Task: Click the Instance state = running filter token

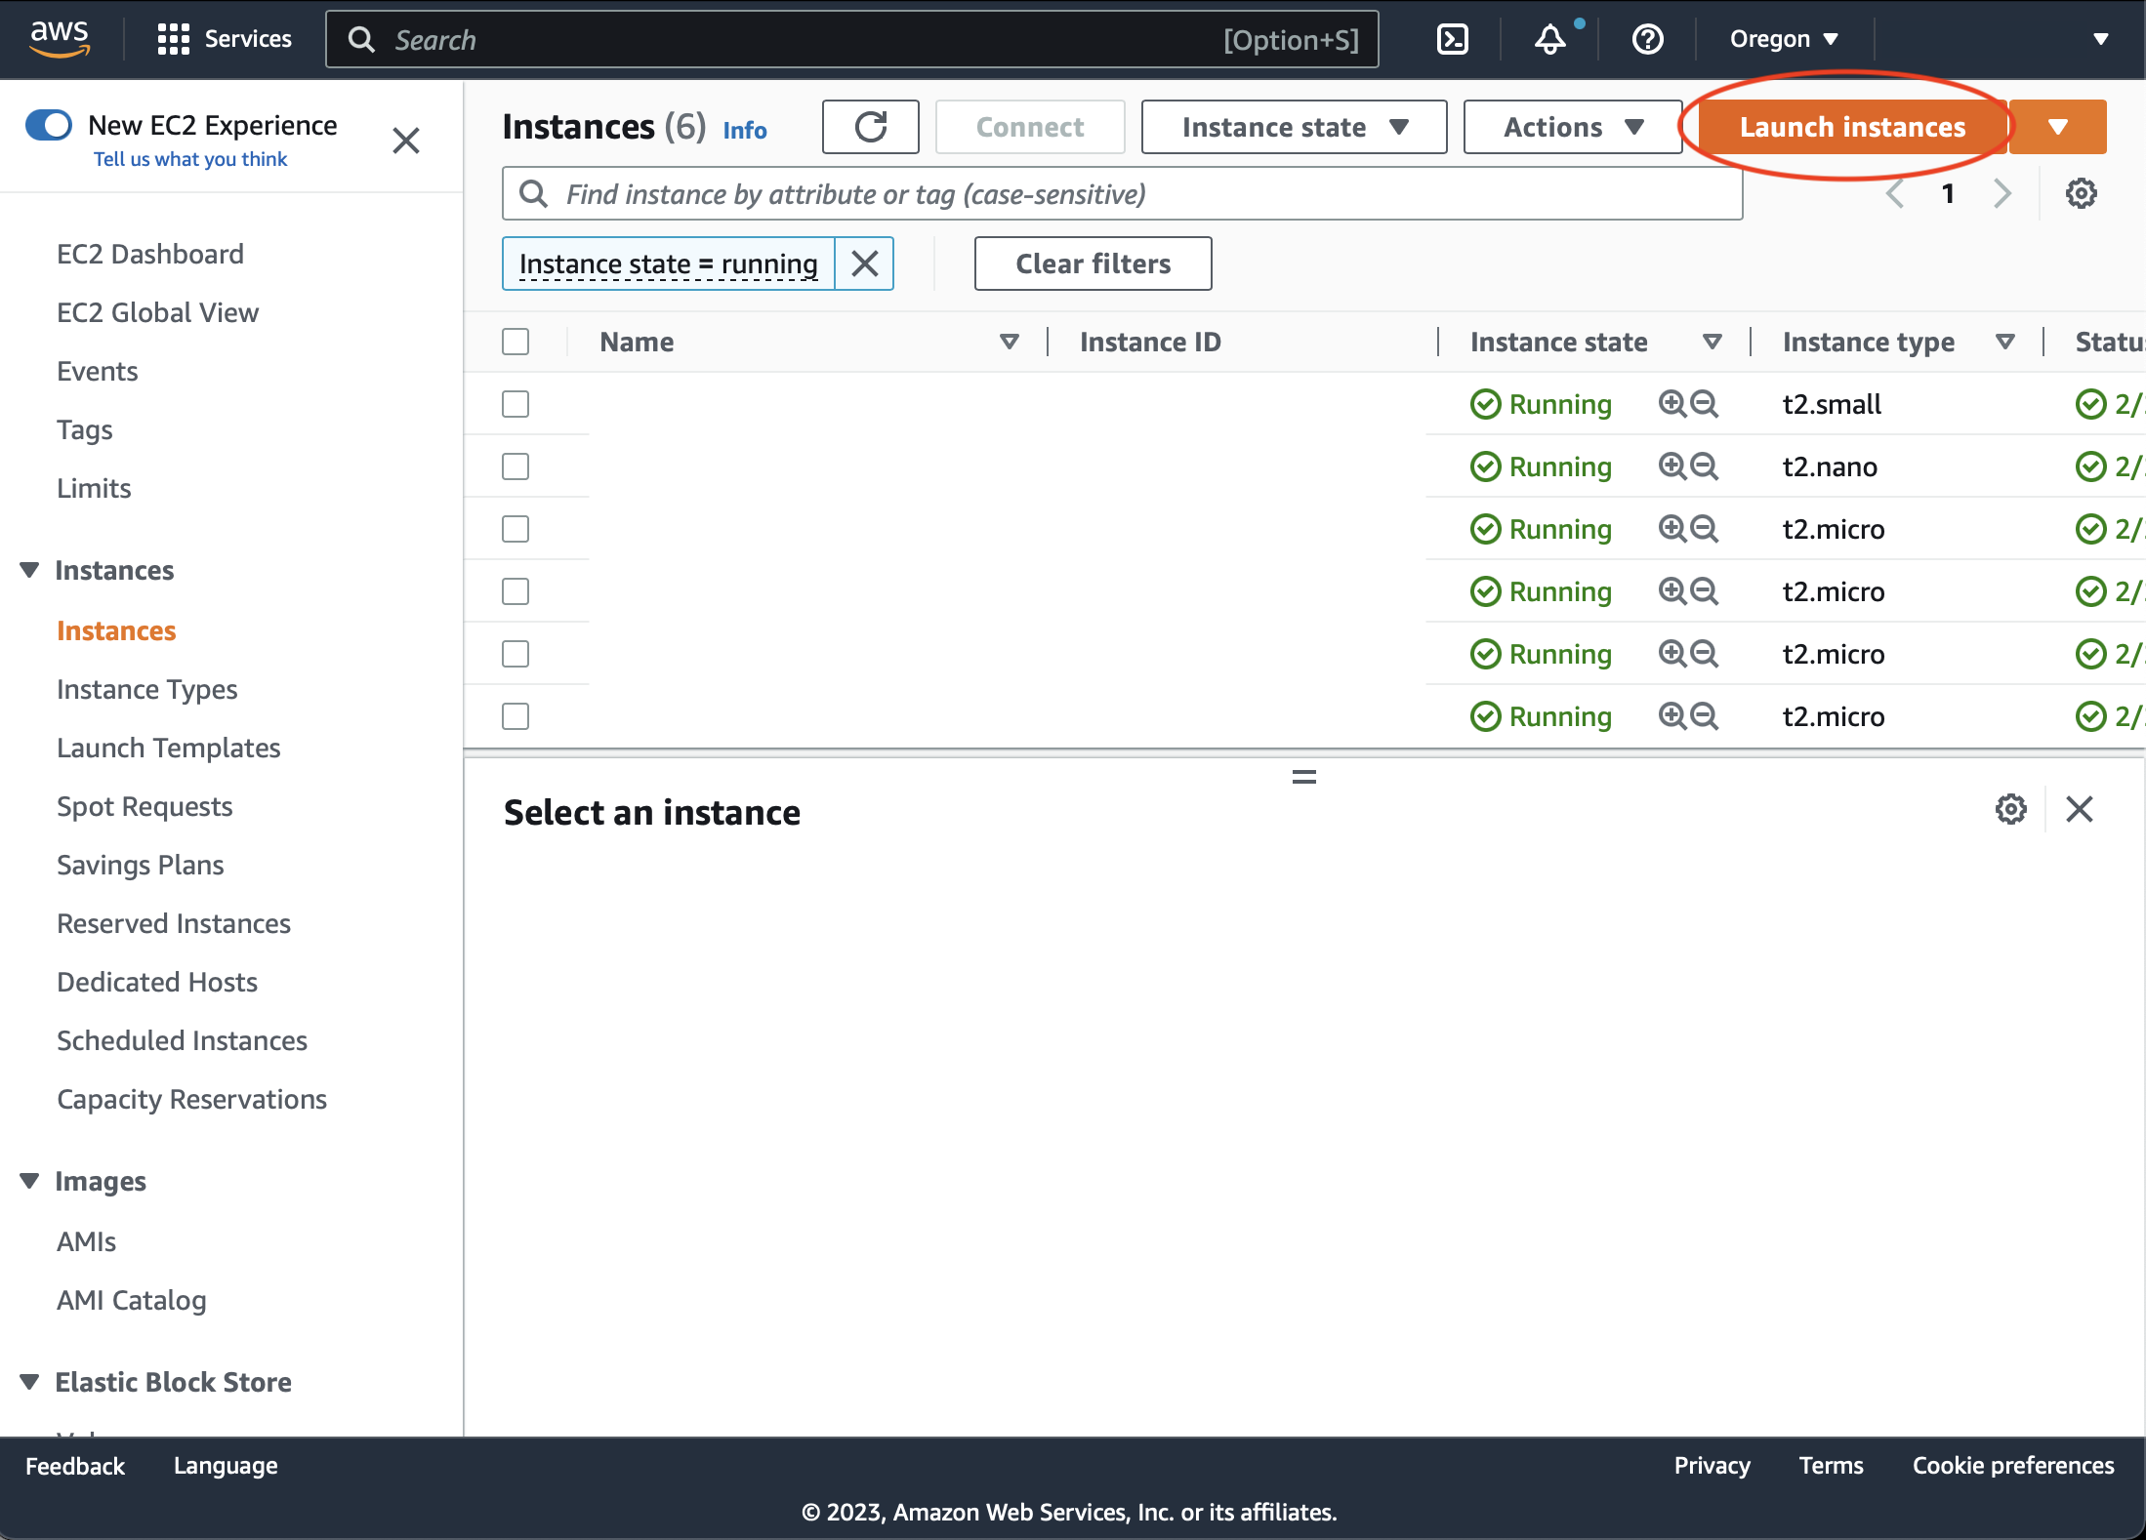Action: click(669, 263)
